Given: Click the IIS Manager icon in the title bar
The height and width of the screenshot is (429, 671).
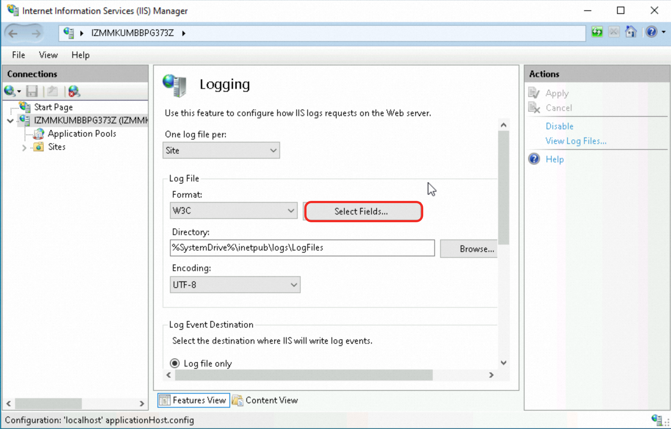Looking at the screenshot, I should coord(12,10).
